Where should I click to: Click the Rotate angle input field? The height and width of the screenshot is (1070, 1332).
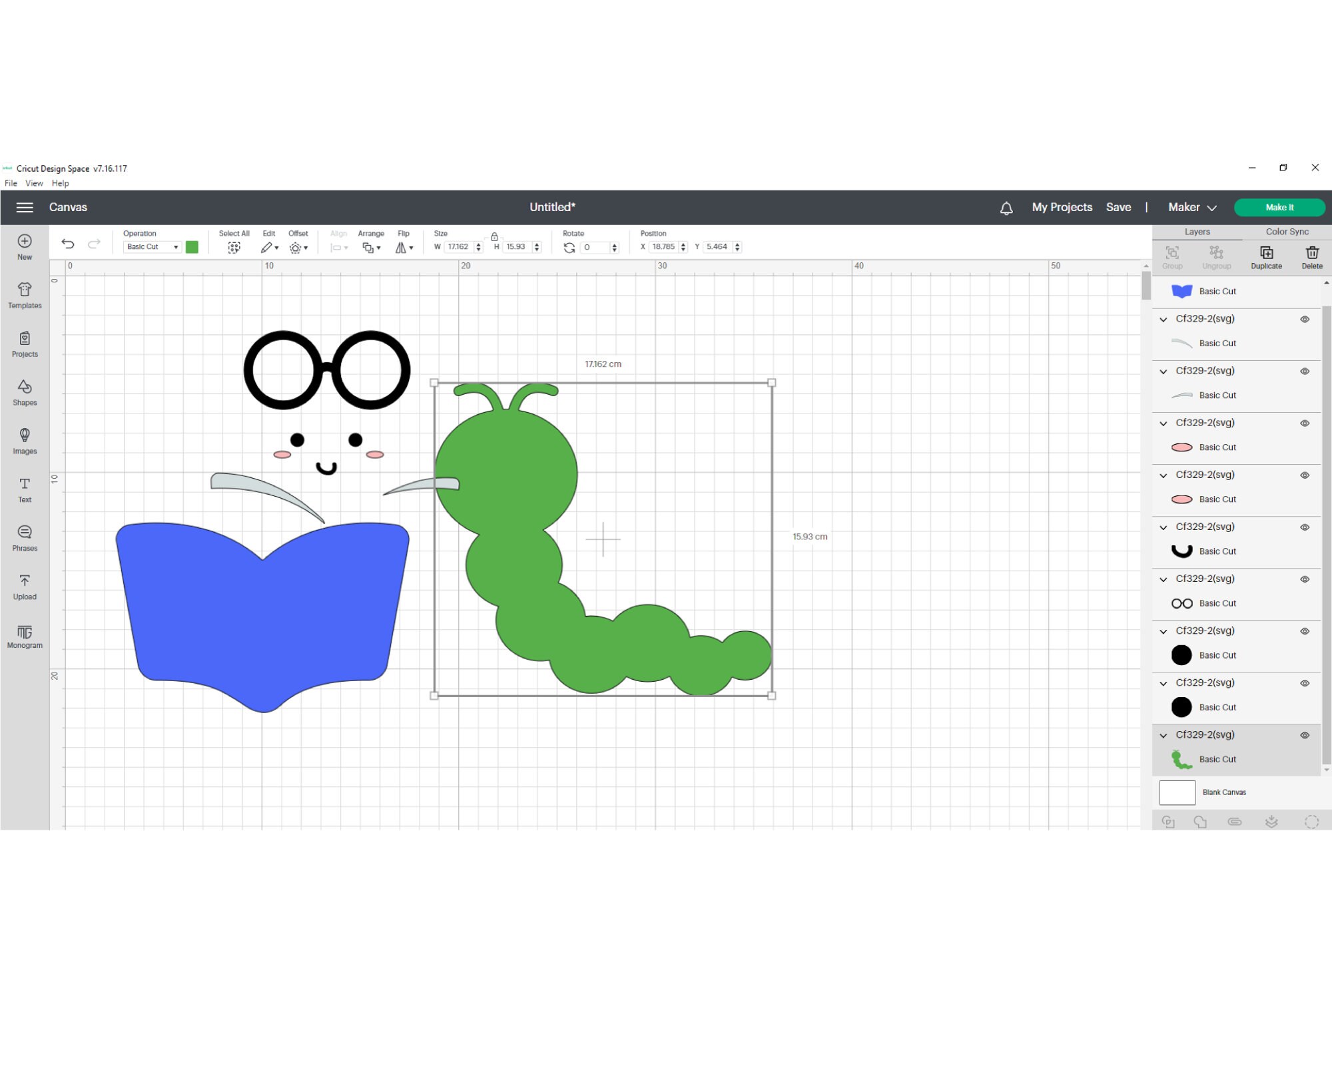595,248
